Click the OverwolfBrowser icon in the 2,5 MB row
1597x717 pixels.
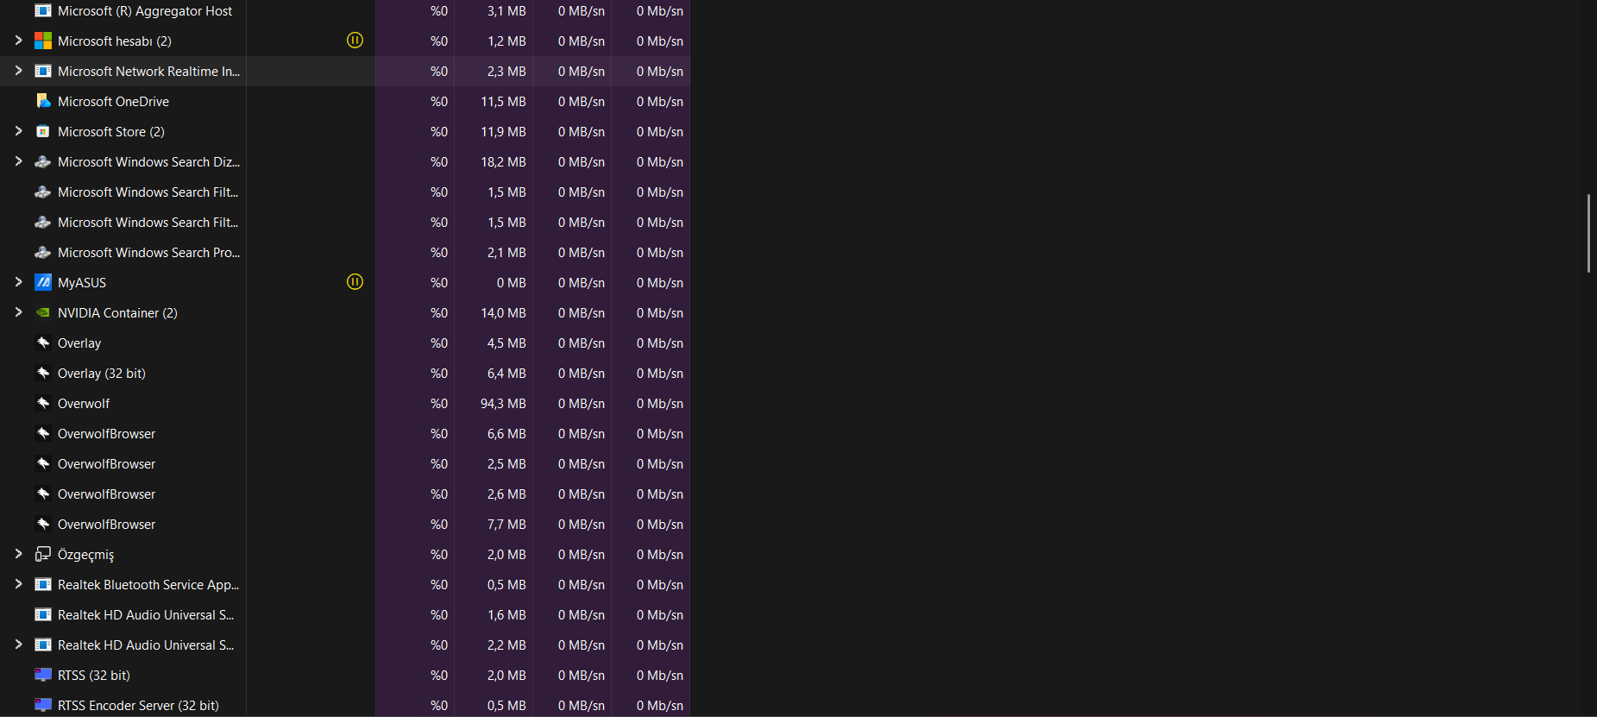coord(43,464)
